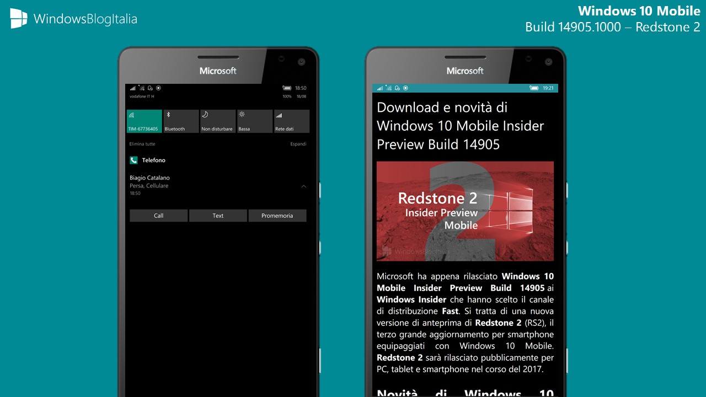
Task: Click the front camera lens on the left phone
Action: pos(302,62)
